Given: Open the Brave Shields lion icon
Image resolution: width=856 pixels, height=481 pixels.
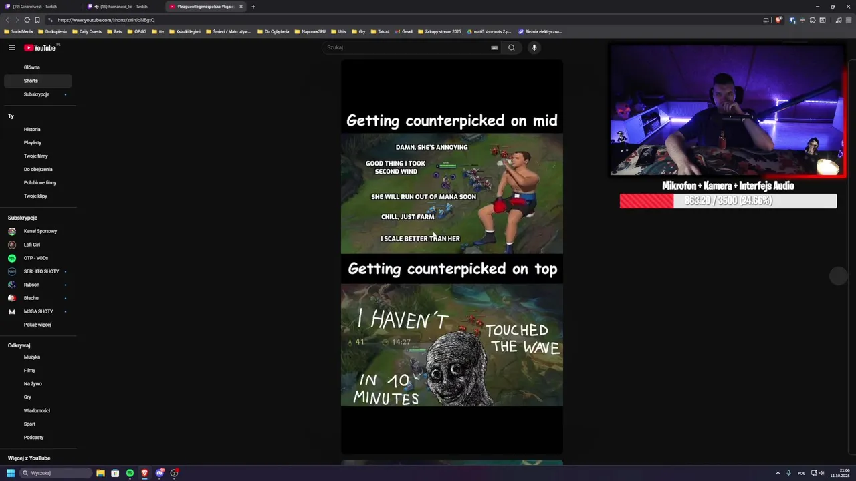Looking at the screenshot, I should [x=778, y=20].
